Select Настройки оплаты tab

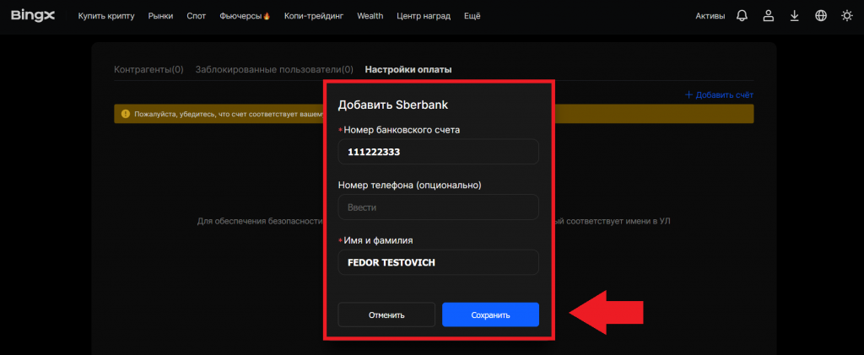click(408, 70)
